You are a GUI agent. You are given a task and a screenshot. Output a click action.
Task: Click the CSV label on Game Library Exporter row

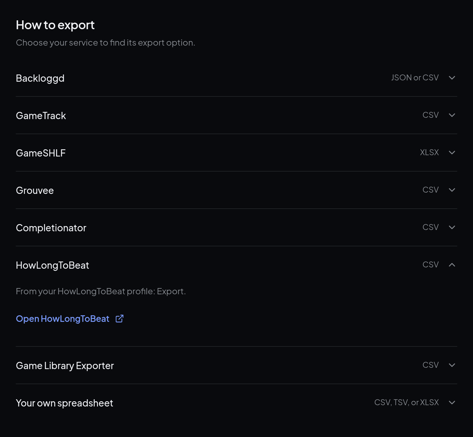[x=431, y=365]
